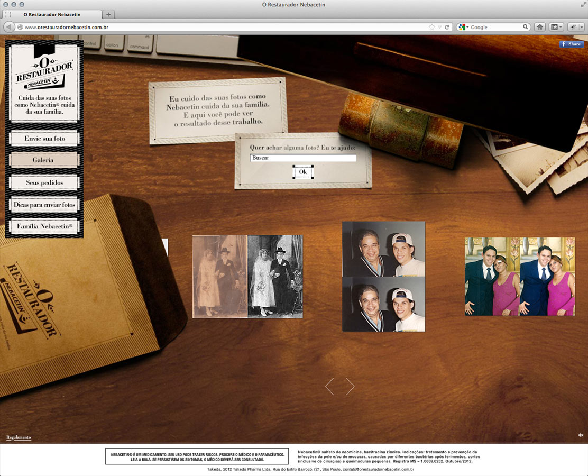The width and height of the screenshot is (588, 476).
Task: Open a new tab with the plus button
Action: point(108,15)
